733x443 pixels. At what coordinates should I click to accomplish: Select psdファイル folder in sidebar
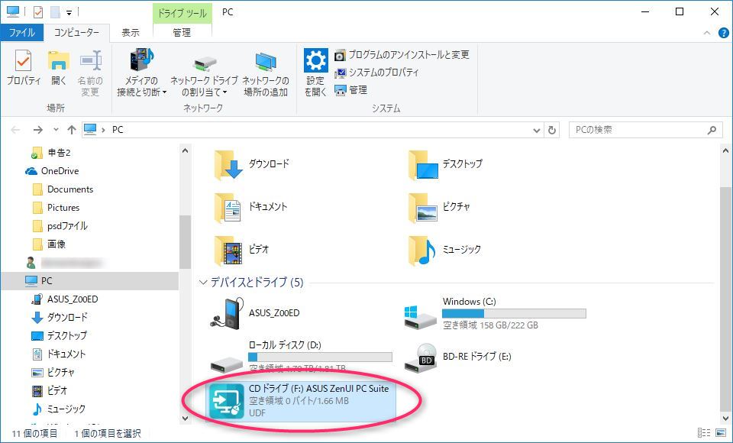pyautogui.click(x=67, y=225)
